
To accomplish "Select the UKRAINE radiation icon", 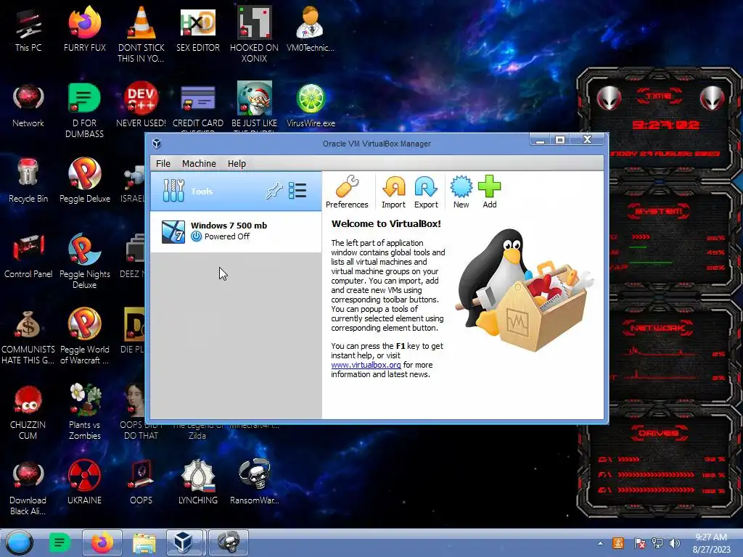I will coord(84,482).
